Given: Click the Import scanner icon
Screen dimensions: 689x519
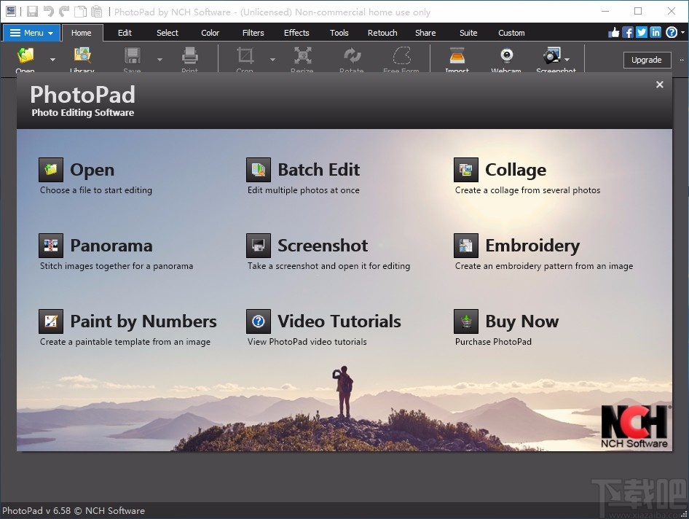Looking at the screenshot, I should pyautogui.click(x=457, y=58).
